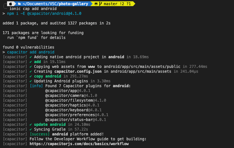Screen dimensions: 234x148
Task: Click the blue [info] tag
Action: pos(36,86)
